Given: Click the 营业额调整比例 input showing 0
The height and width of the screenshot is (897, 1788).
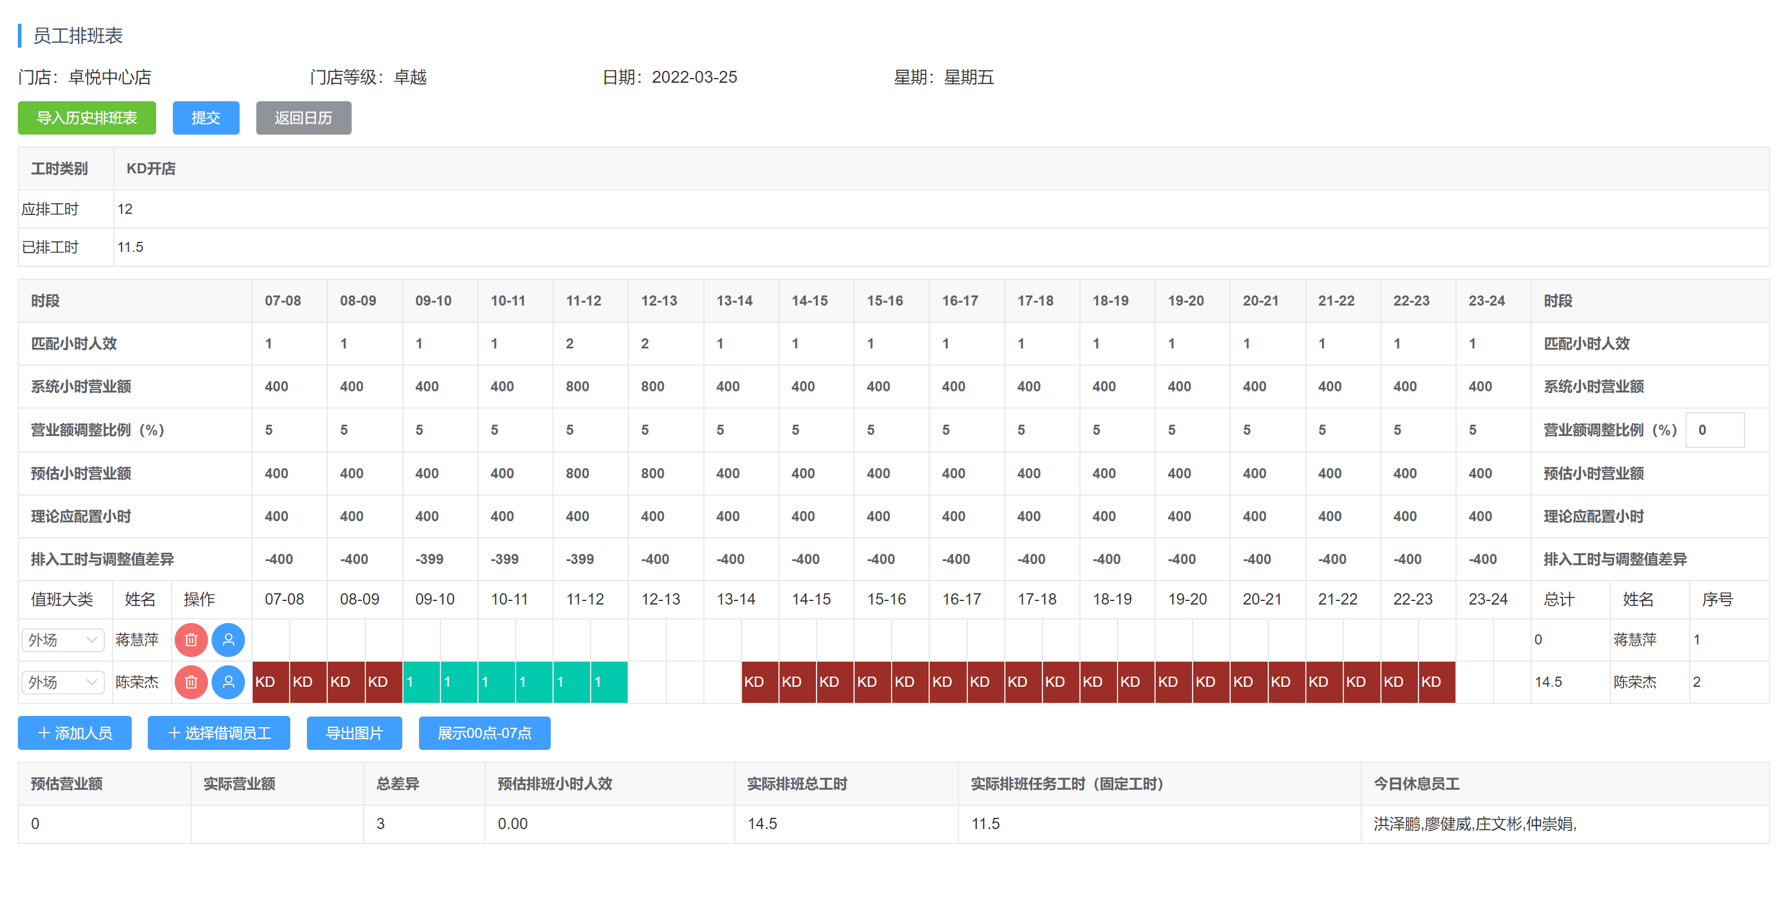Looking at the screenshot, I should pos(1715,429).
